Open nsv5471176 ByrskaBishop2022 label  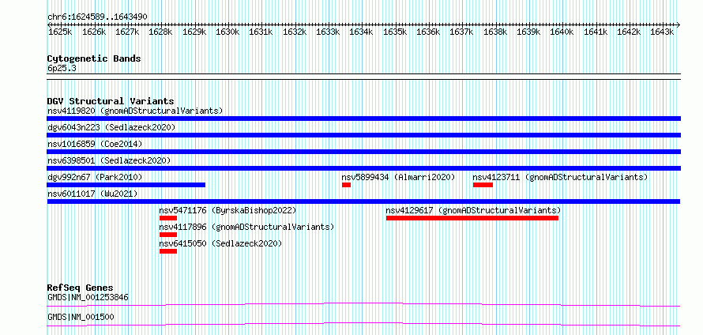coord(228,210)
